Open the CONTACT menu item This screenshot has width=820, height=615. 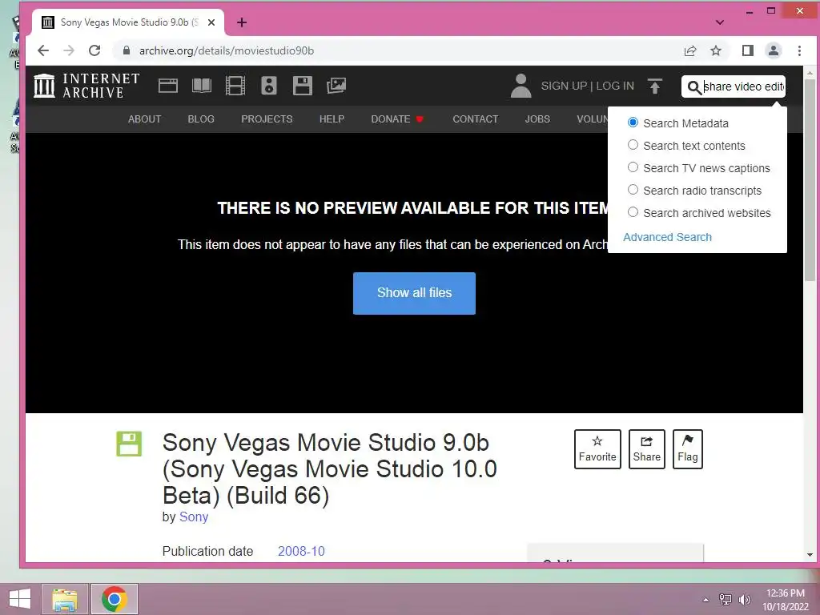(x=476, y=119)
